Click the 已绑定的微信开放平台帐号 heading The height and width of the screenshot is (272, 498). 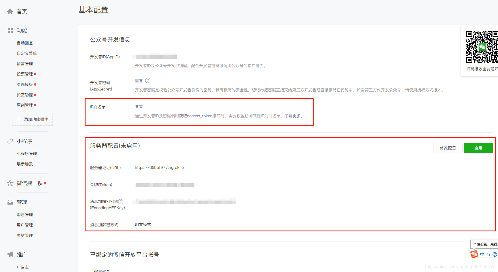click(124, 255)
